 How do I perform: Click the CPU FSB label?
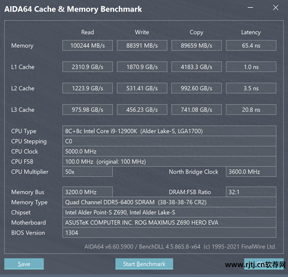(x=22, y=161)
